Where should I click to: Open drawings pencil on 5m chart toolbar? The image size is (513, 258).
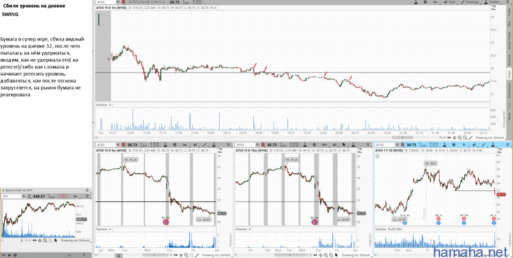coord(205,145)
